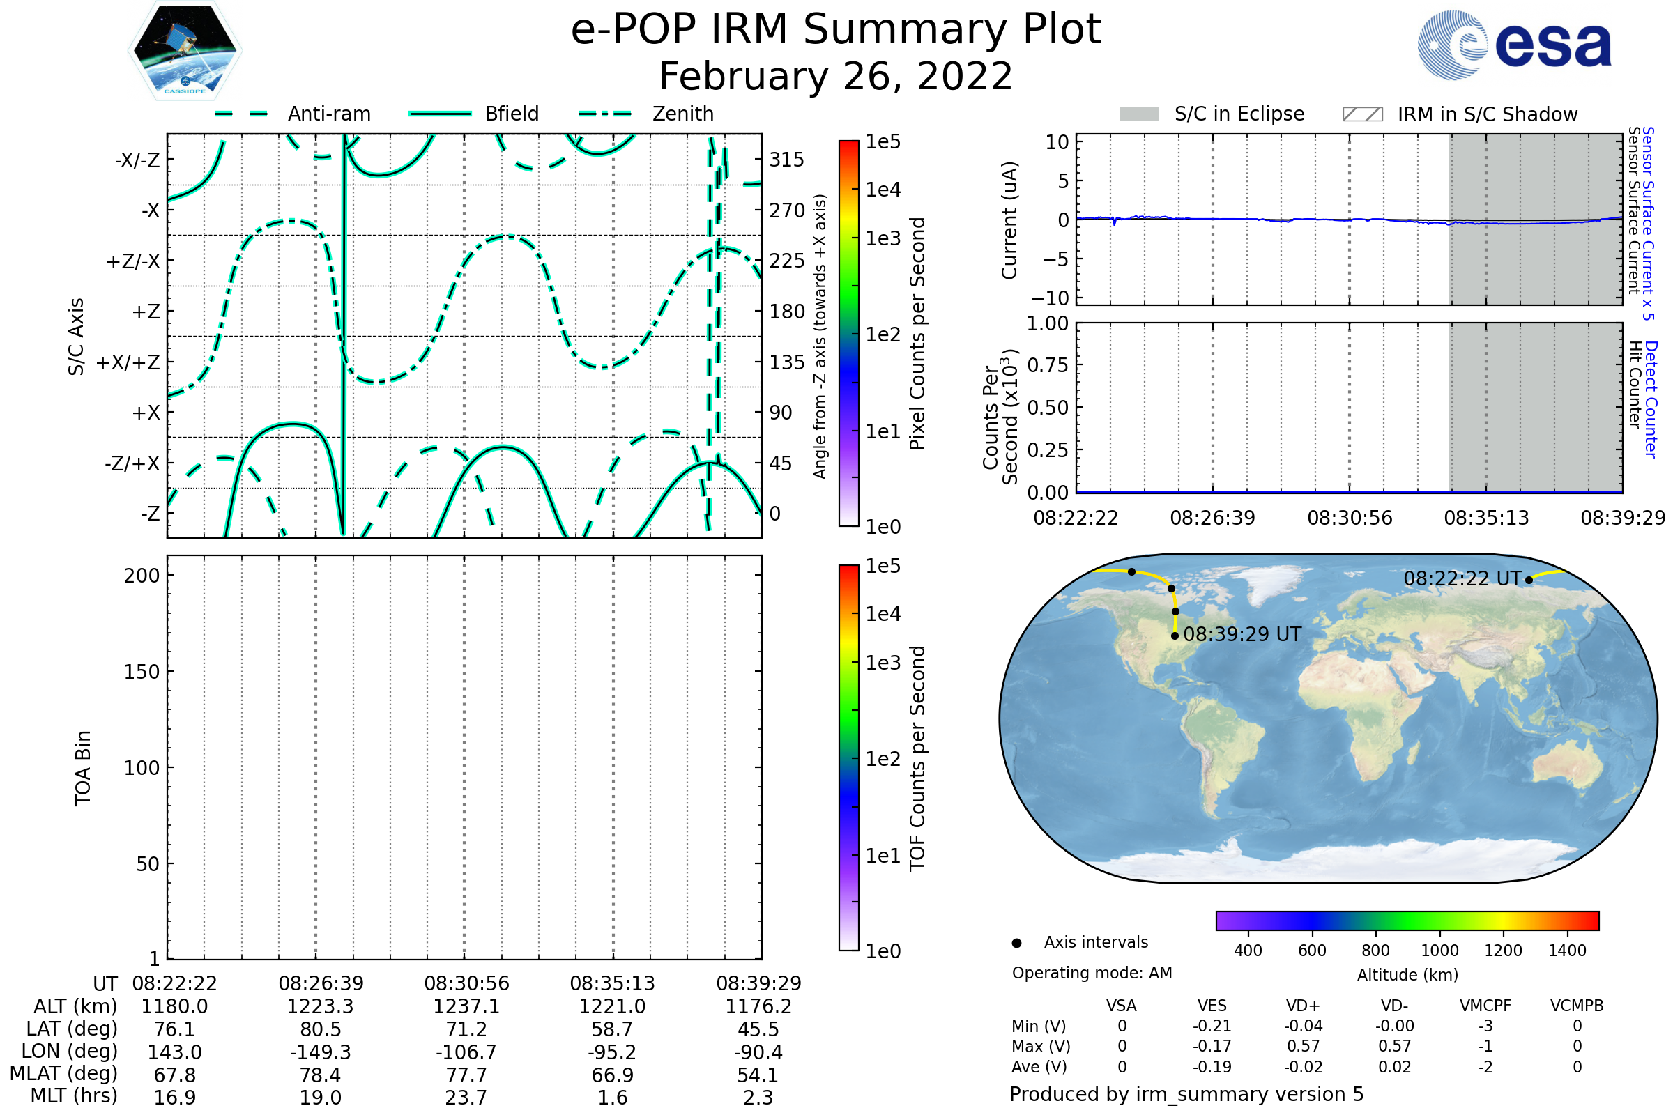The height and width of the screenshot is (1115, 1673).
Task: Click the MLAT (deg) row label
Action: coord(63,1073)
